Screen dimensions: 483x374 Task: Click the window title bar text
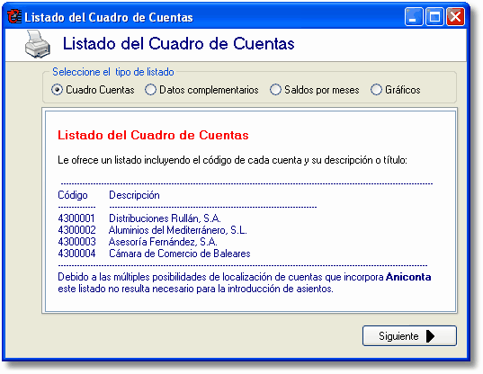[x=109, y=17]
